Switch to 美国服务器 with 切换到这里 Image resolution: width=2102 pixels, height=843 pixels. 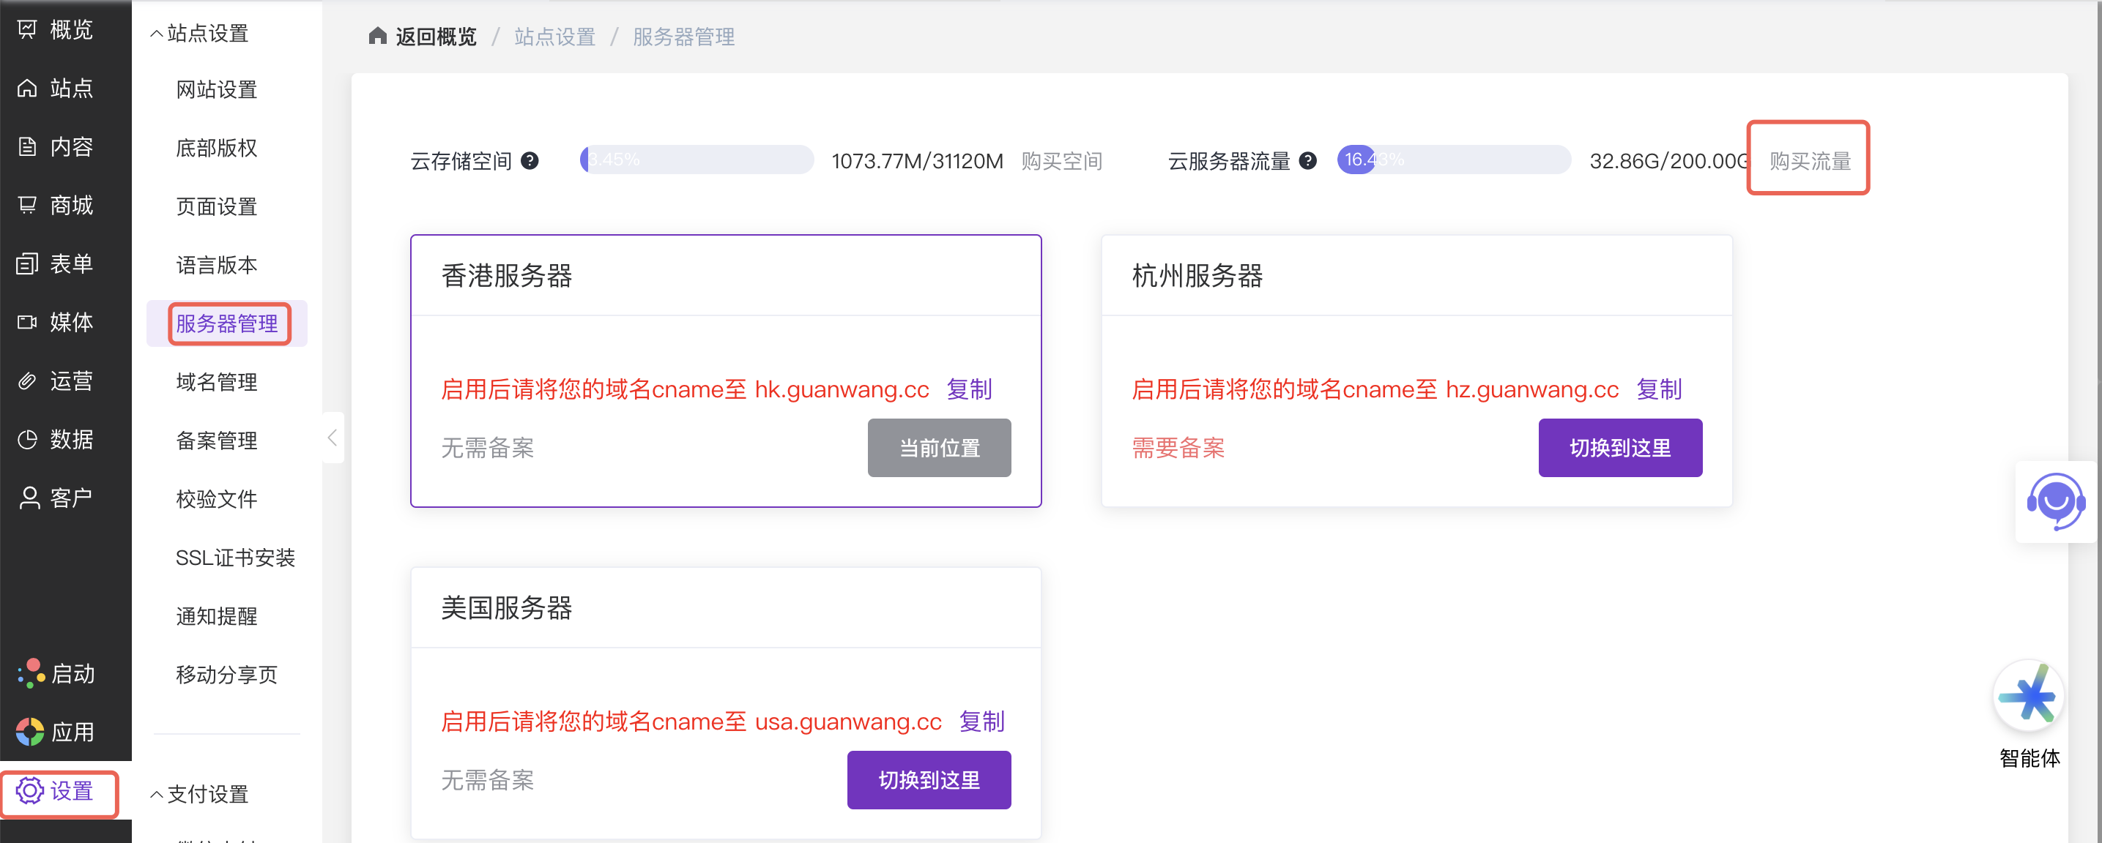(x=929, y=779)
